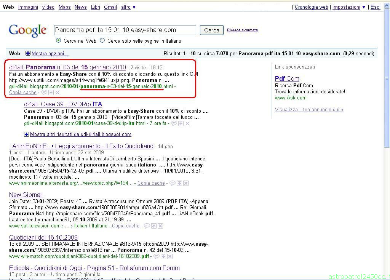Open result 'dl4all: Case 39 - DVDRip ITA'
Image resolution: width=390 pixels, height=280 pixels.
point(63,104)
